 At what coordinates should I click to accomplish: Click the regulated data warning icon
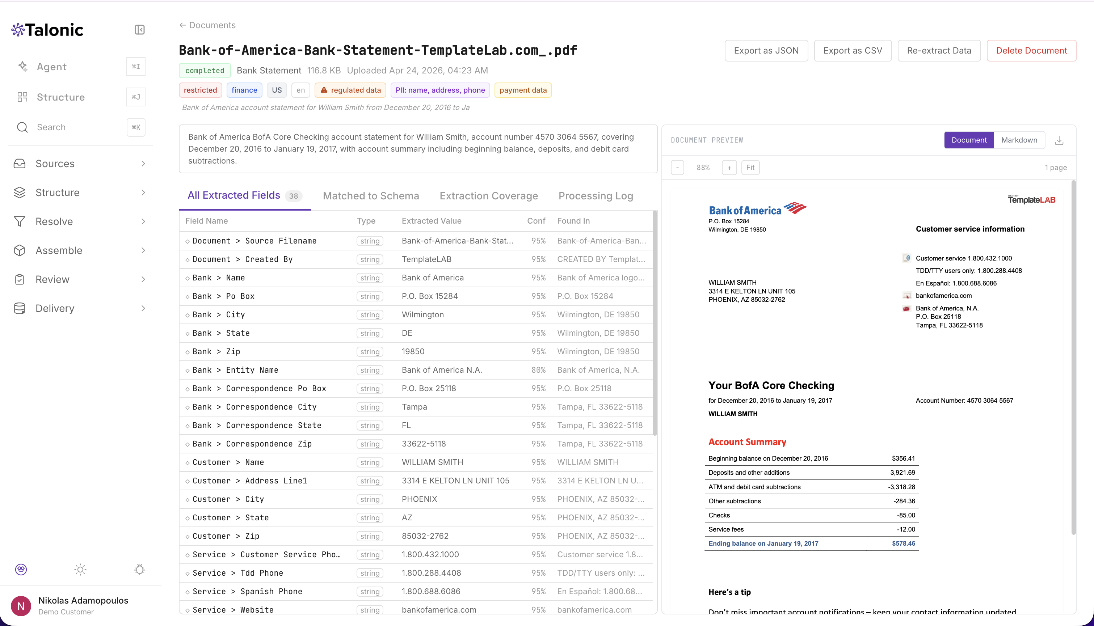point(324,90)
